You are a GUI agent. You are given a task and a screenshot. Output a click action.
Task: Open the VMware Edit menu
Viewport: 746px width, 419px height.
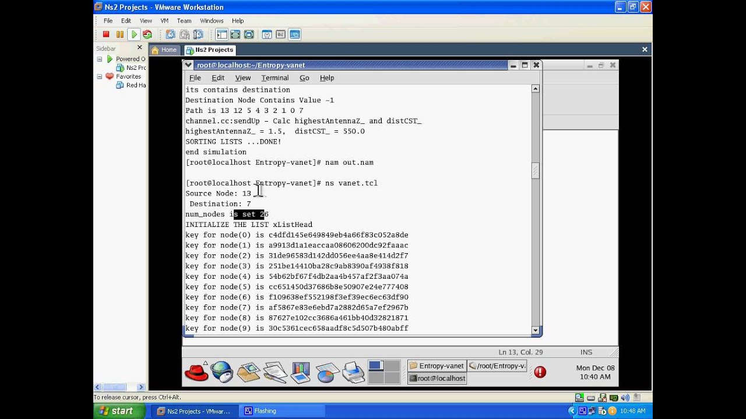click(126, 21)
